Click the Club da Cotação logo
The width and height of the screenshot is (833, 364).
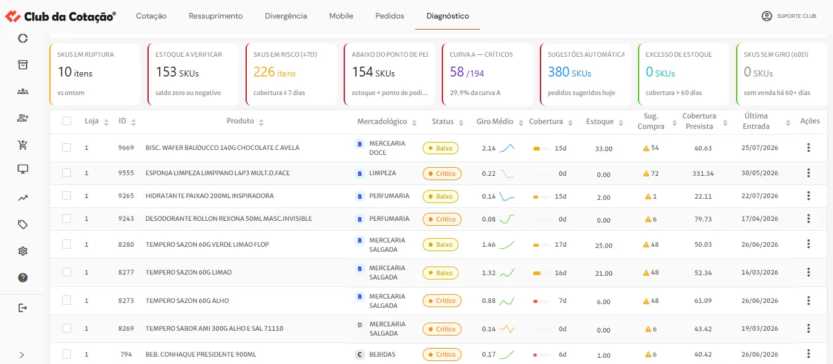[60, 16]
